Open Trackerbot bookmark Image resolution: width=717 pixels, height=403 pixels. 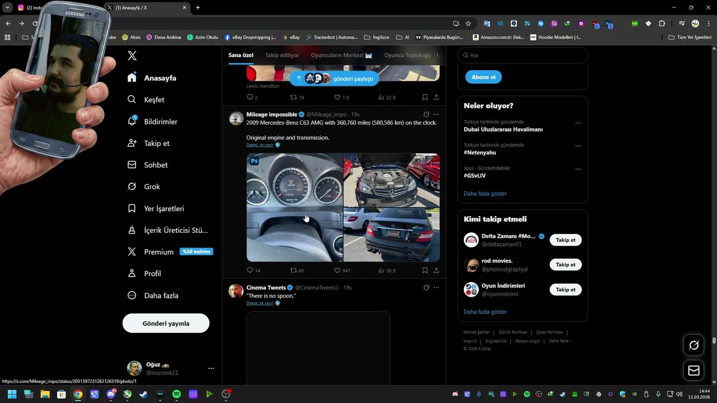[x=331, y=38]
